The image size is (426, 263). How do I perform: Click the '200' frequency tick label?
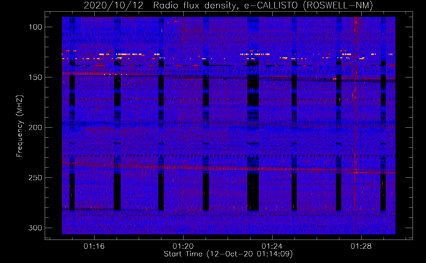[x=36, y=128]
